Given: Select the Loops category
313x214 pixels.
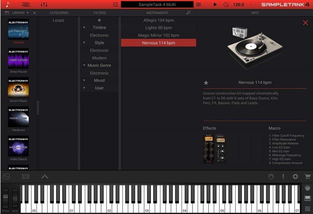Looking at the screenshot, I should 58,20.
